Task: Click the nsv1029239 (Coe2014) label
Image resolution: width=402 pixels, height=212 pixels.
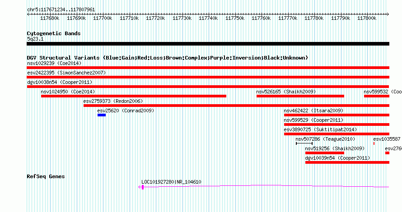Action: [54, 63]
